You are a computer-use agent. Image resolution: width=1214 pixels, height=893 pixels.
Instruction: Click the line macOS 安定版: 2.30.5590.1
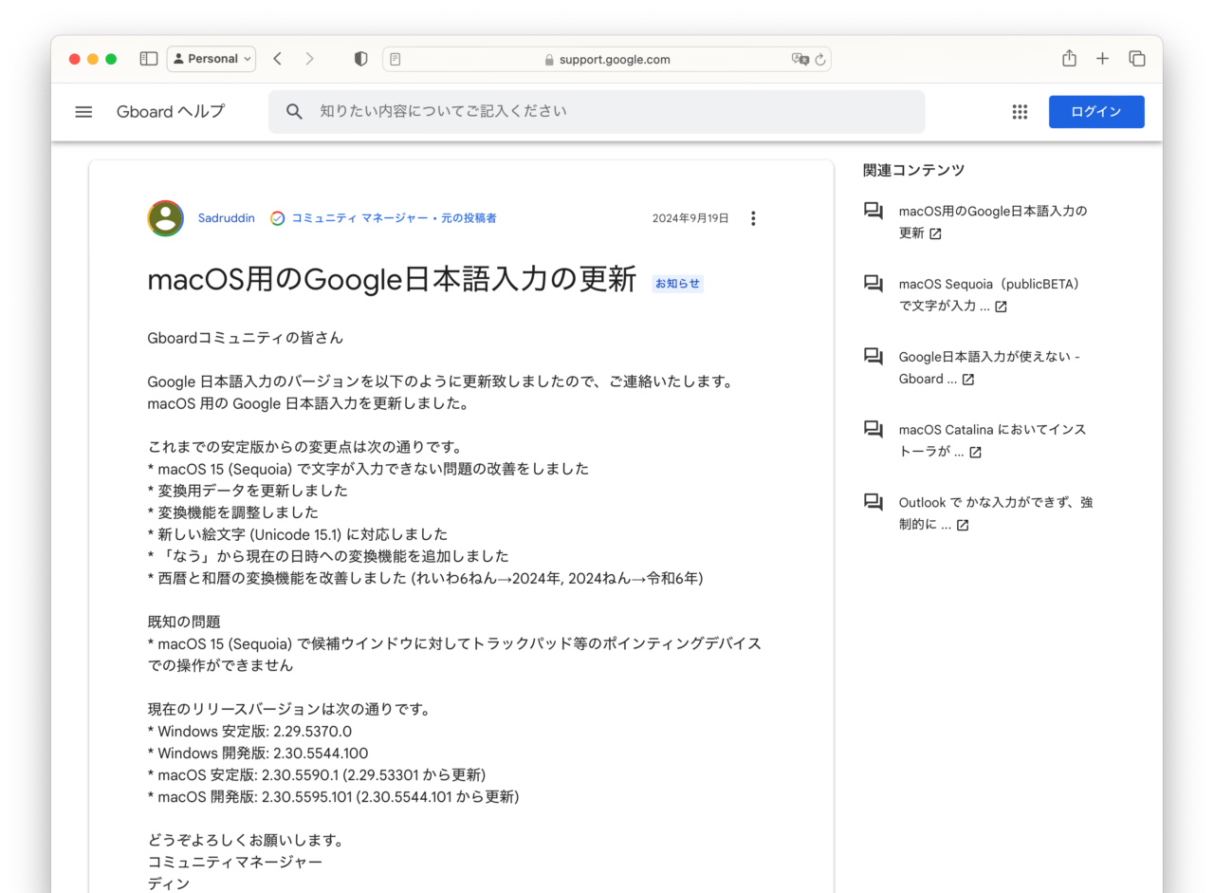[317, 774]
